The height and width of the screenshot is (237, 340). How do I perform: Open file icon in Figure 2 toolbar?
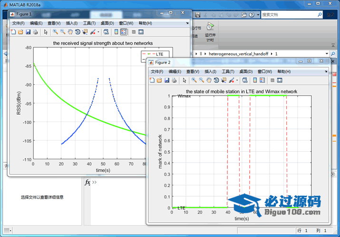[159, 81]
